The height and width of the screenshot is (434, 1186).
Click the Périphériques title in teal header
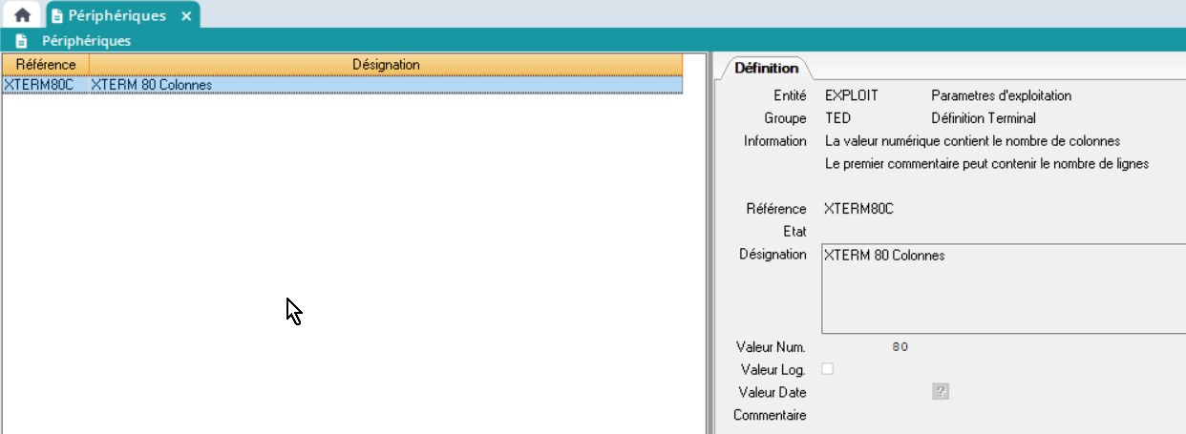(86, 41)
